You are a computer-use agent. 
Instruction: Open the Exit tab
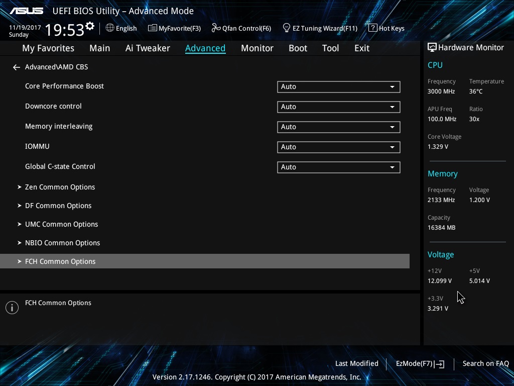pos(362,48)
